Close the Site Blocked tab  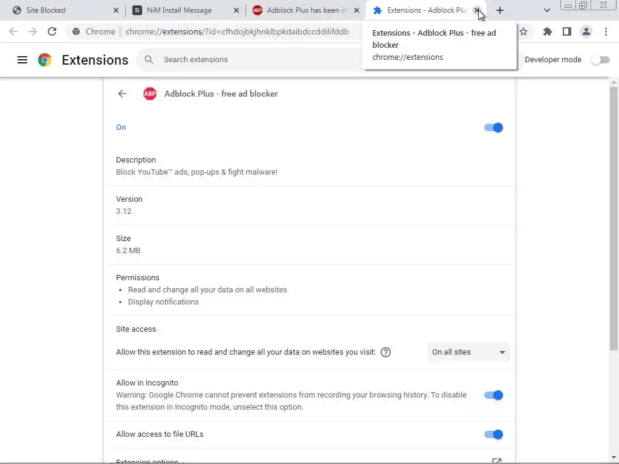click(115, 10)
